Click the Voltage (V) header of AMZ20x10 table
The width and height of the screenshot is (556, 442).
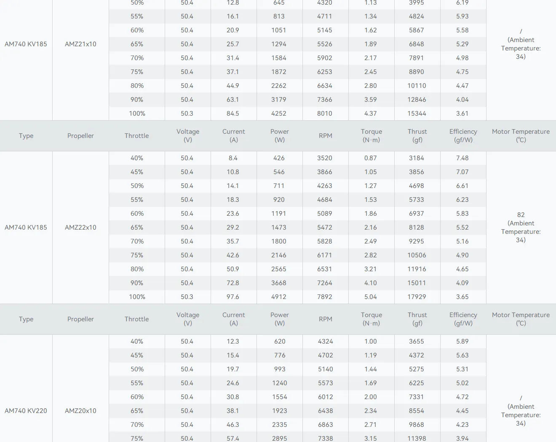(188, 319)
